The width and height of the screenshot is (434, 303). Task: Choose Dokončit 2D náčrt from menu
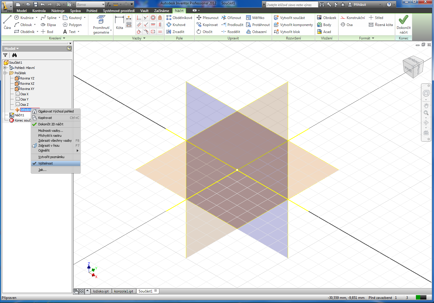(x=56, y=124)
